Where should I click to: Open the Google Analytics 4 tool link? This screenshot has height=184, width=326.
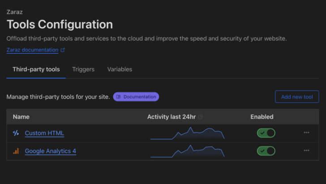coord(51,151)
